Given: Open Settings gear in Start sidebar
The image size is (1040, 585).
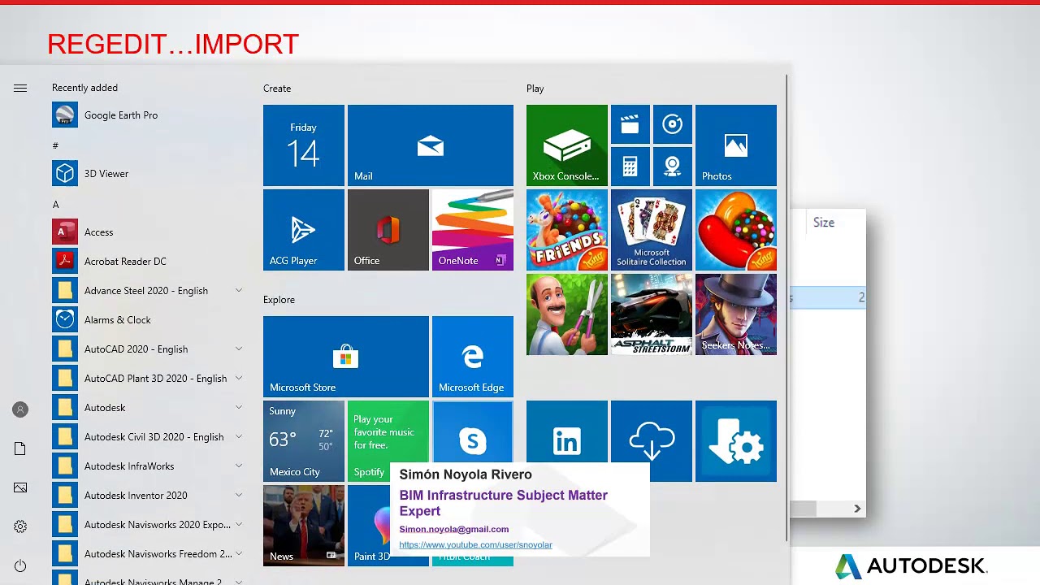Looking at the screenshot, I should pyautogui.click(x=20, y=526).
